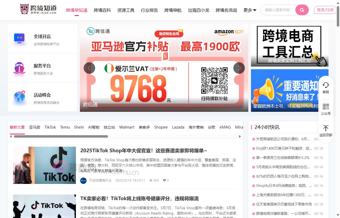
Task: Click the 全球开店 monitor icon
Action: pyautogui.click(x=19, y=38)
